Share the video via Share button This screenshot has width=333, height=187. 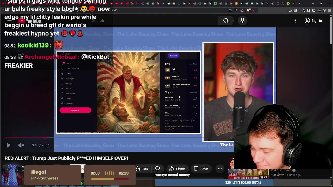(x=177, y=169)
